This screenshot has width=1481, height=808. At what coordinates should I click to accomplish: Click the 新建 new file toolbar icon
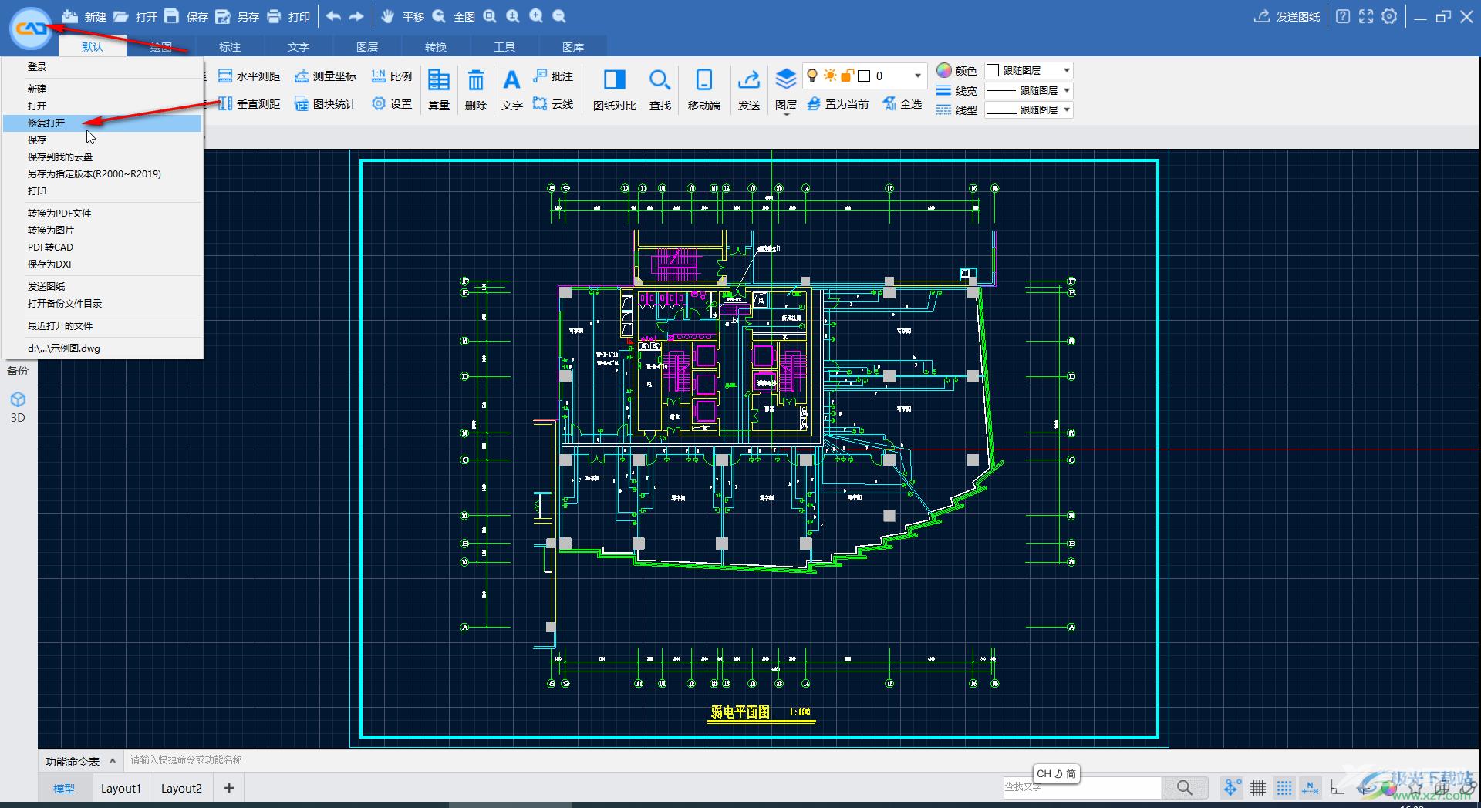point(70,16)
